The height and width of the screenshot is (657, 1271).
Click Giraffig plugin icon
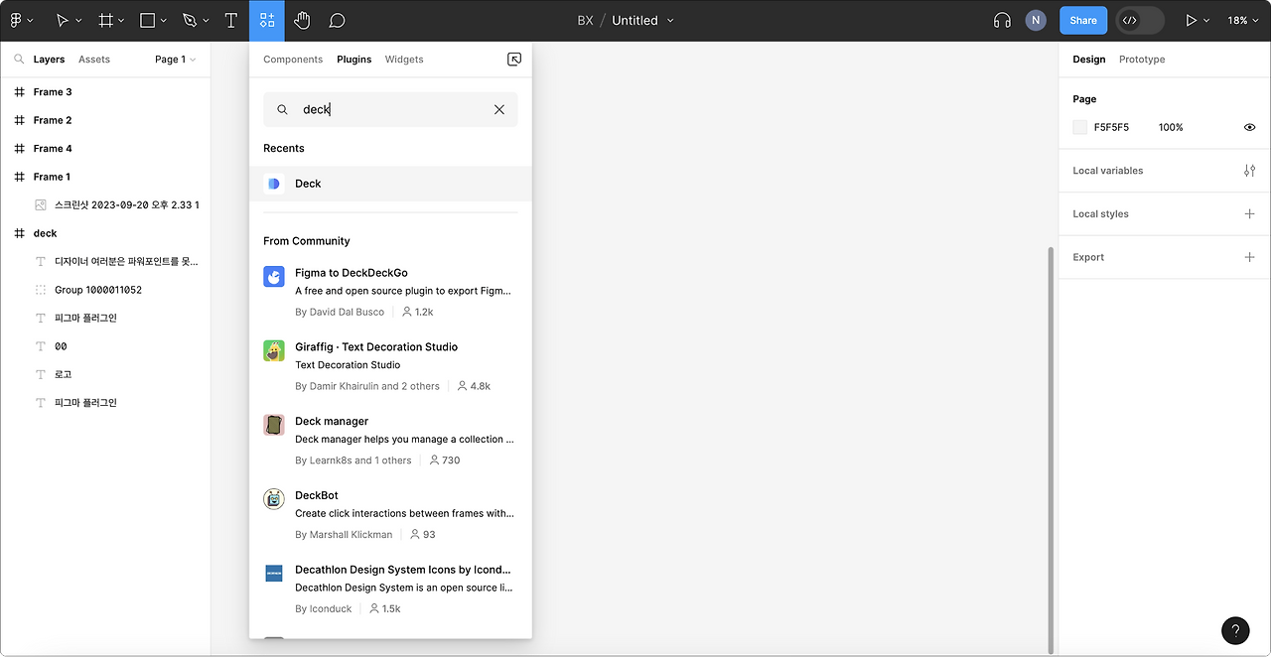click(274, 350)
